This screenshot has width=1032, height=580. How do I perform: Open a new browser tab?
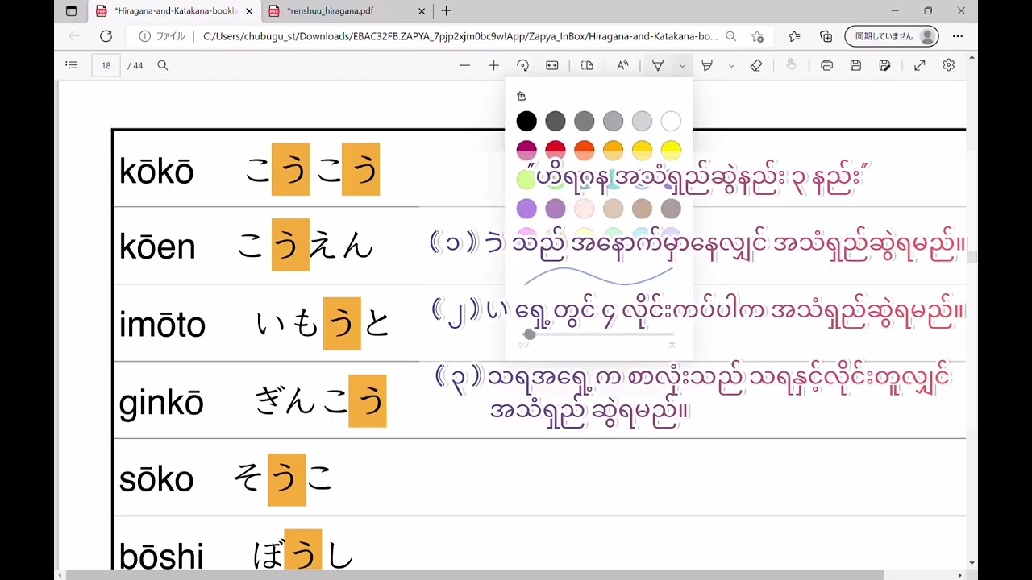pos(446,11)
